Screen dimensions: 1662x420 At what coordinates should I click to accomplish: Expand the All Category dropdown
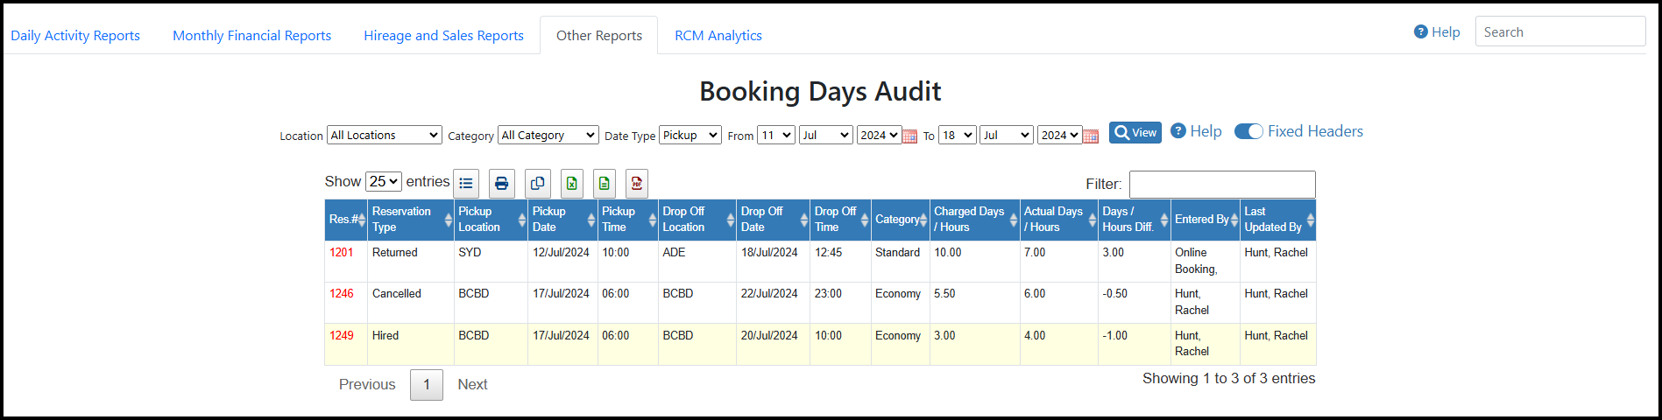click(x=548, y=136)
